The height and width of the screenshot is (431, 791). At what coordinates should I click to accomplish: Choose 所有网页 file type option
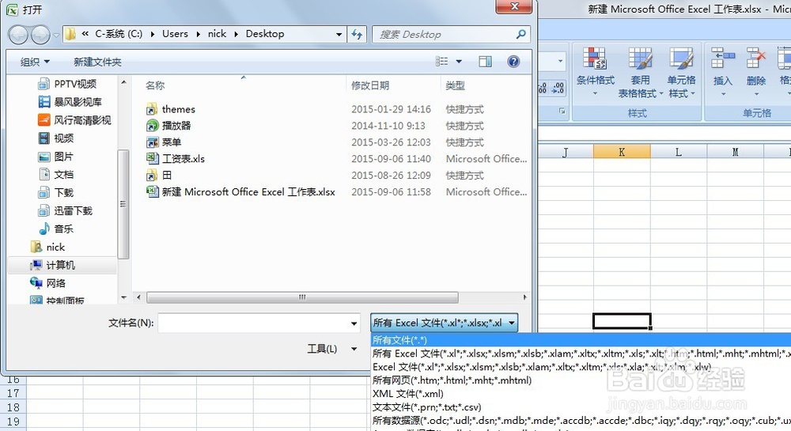(581, 380)
